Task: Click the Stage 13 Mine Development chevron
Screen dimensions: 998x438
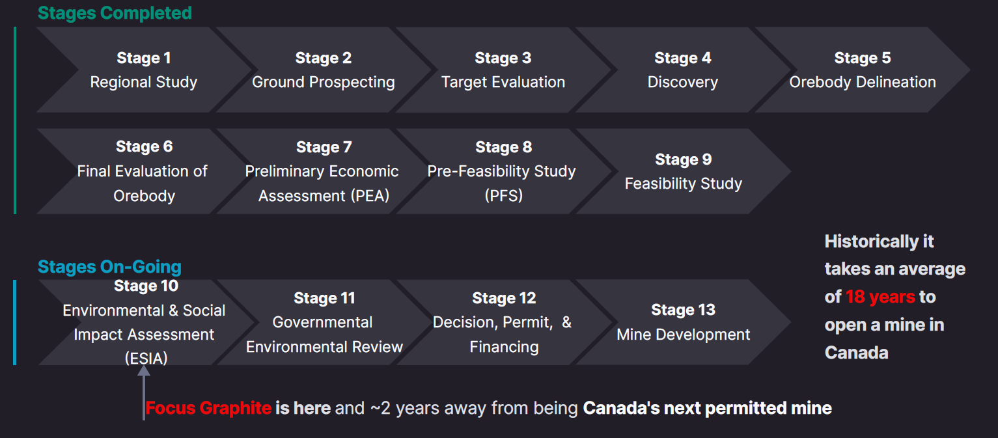Action: click(x=683, y=322)
